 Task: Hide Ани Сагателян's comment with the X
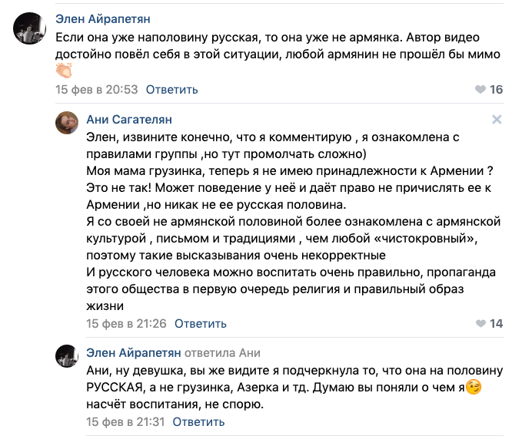point(497,120)
